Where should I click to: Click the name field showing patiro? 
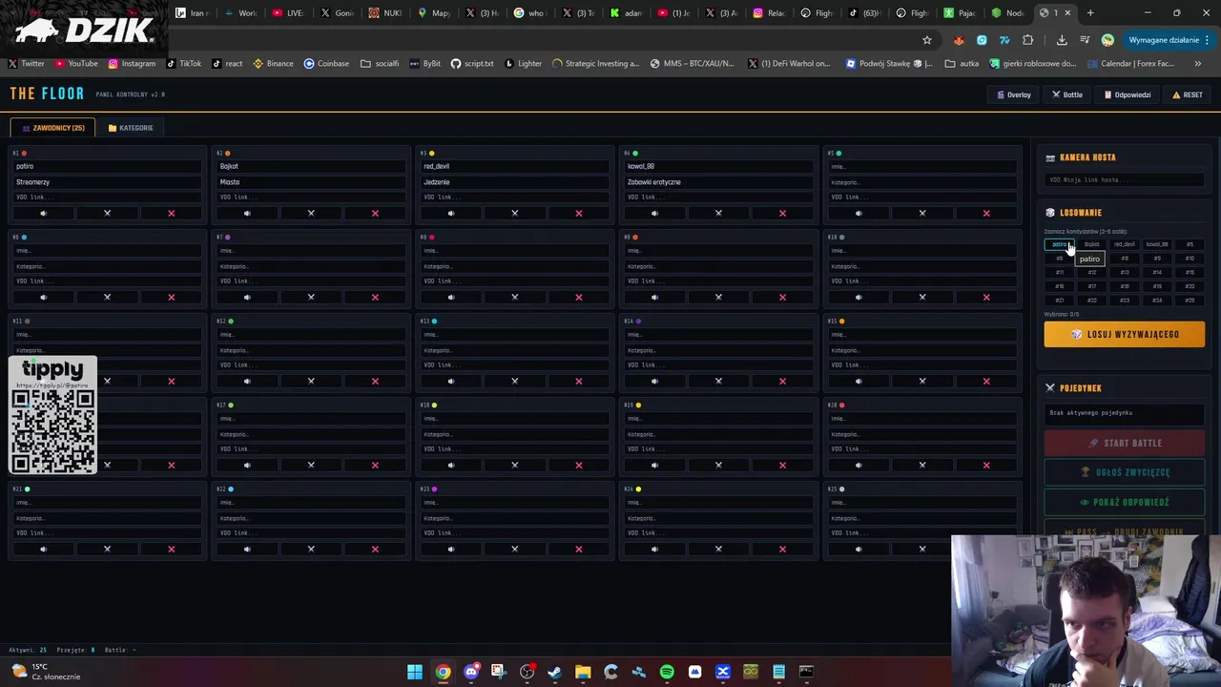coord(107,166)
